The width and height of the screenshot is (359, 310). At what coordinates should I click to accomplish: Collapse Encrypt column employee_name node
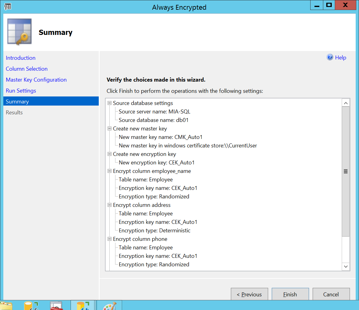(x=109, y=171)
